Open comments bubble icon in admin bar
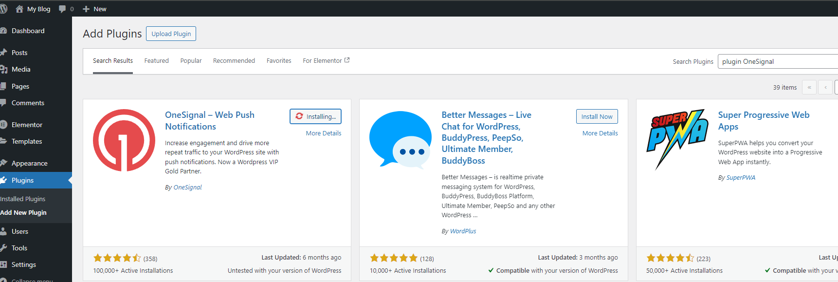This screenshot has width=838, height=282. pyautogui.click(x=62, y=9)
